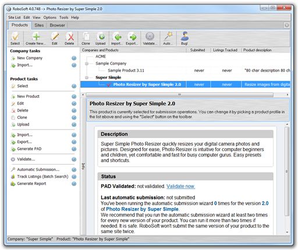Click help icon beside Generate PAD
298x250 pixels.
tap(74, 149)
